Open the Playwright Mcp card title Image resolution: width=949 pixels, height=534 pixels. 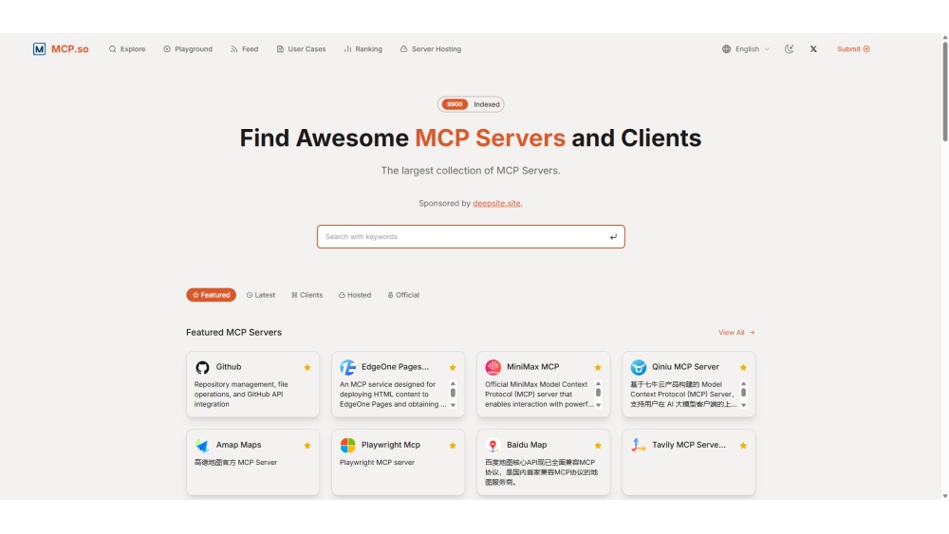click(390, 445)
